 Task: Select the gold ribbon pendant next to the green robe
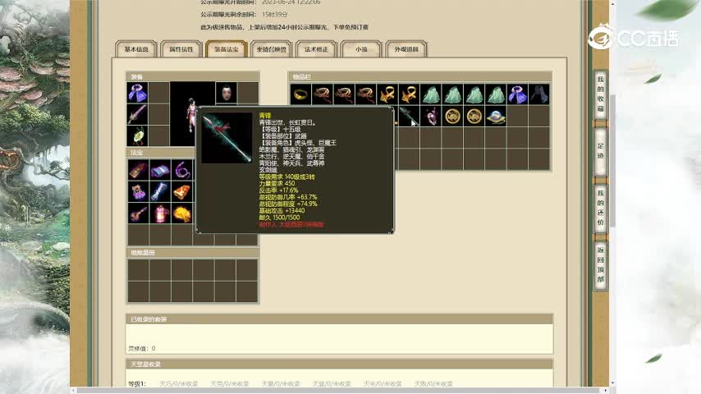[x=409, y=94]
